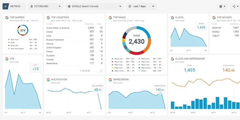Select the Ukraine row in countries table
This screenshot has height=120, width=240.
[74, 43]
